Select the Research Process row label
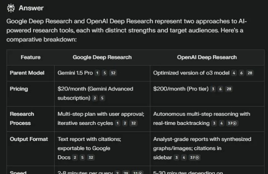Image resolution: width=268 pixels, height=174 pixels. (x=23, y=118)
